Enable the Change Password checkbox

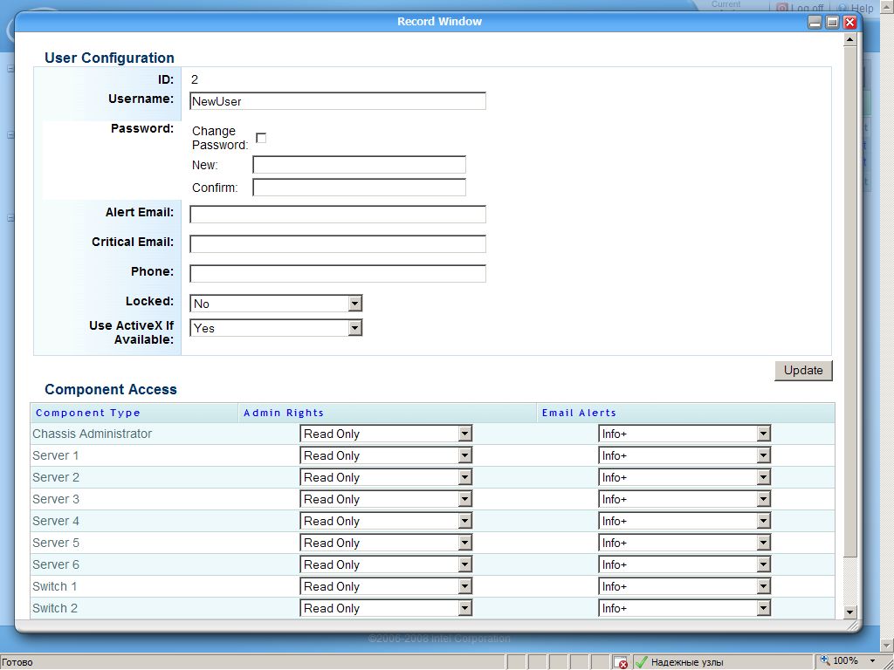(260, 138)
